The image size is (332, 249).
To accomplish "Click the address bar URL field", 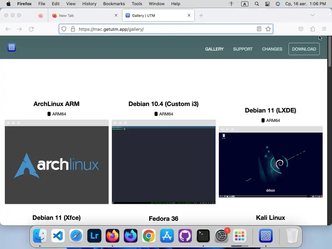I will (166, 29).
